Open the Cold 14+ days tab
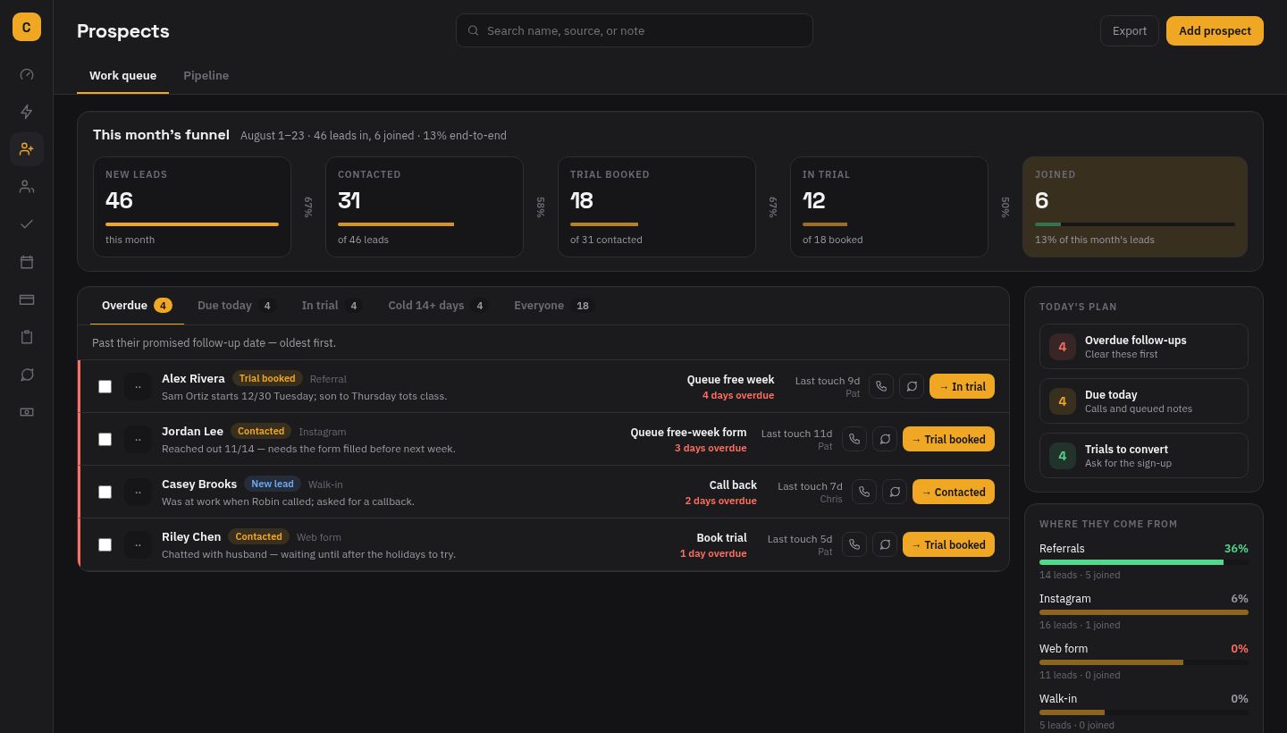This screenshot has height=733, width=1287. point(438,306)
